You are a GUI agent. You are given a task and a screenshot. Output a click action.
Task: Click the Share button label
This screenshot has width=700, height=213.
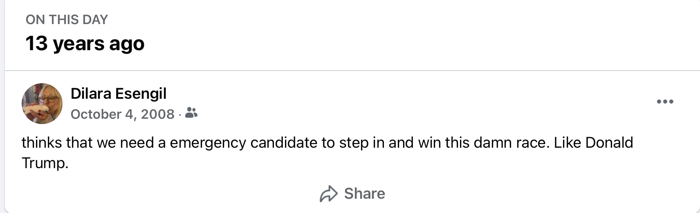tap(364, 193)
